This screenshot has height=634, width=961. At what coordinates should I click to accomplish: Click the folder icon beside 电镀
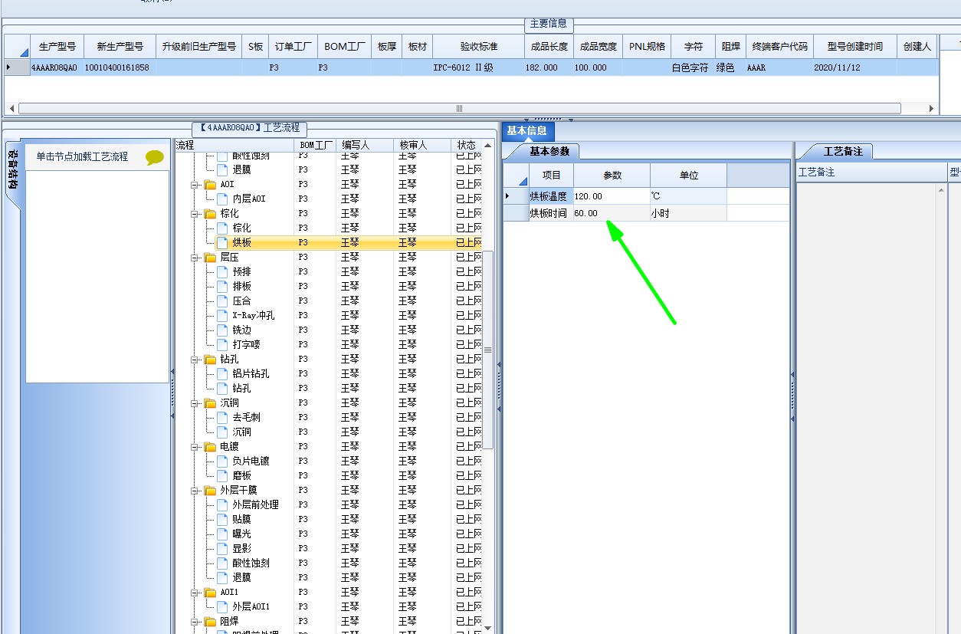tap(210, 446)
